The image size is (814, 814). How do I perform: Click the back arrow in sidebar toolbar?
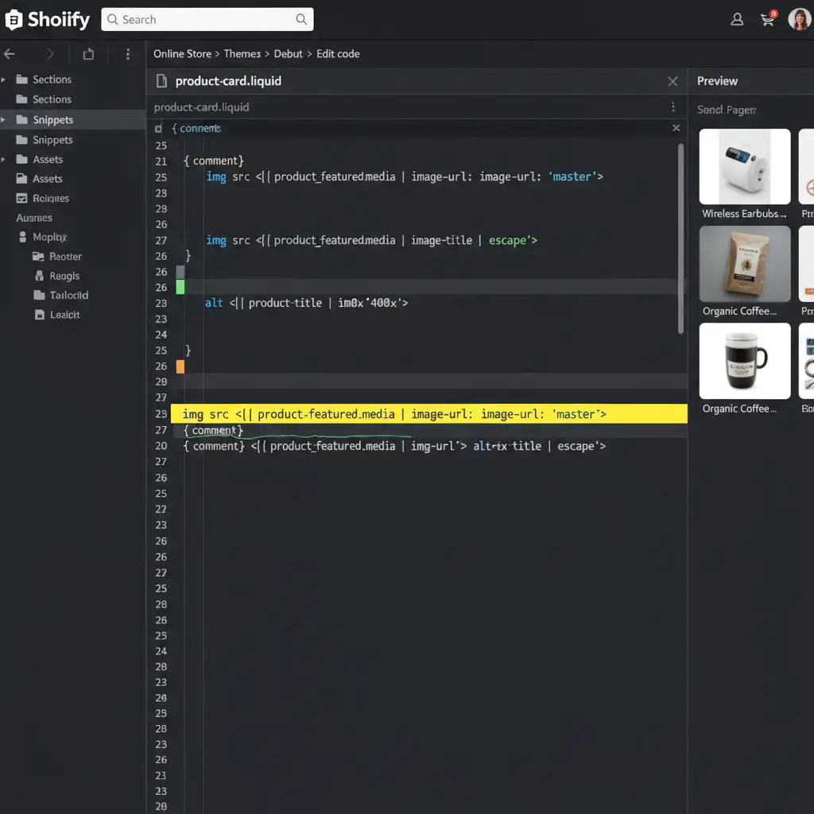coord(10,54)
